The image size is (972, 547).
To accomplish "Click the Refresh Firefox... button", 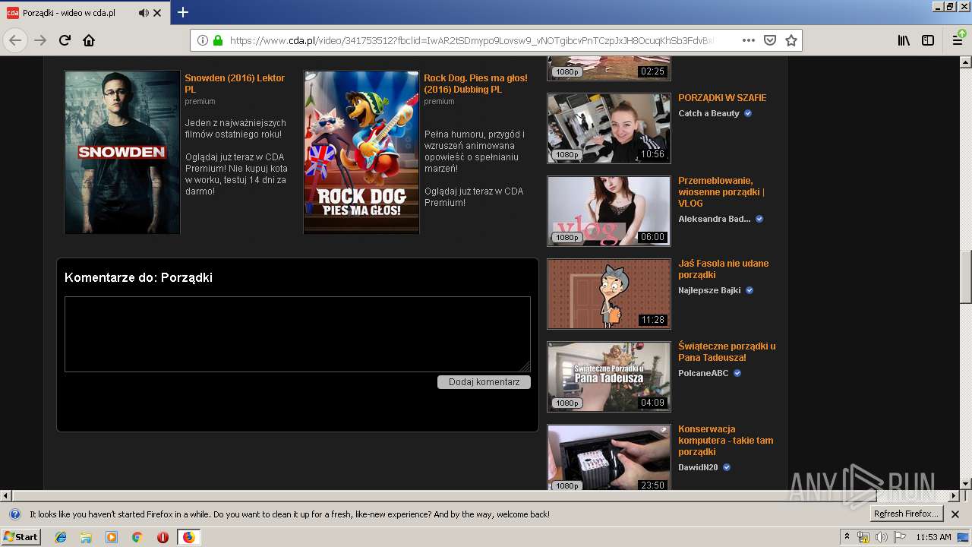I will pyautogui.click(x=907, y=514).
